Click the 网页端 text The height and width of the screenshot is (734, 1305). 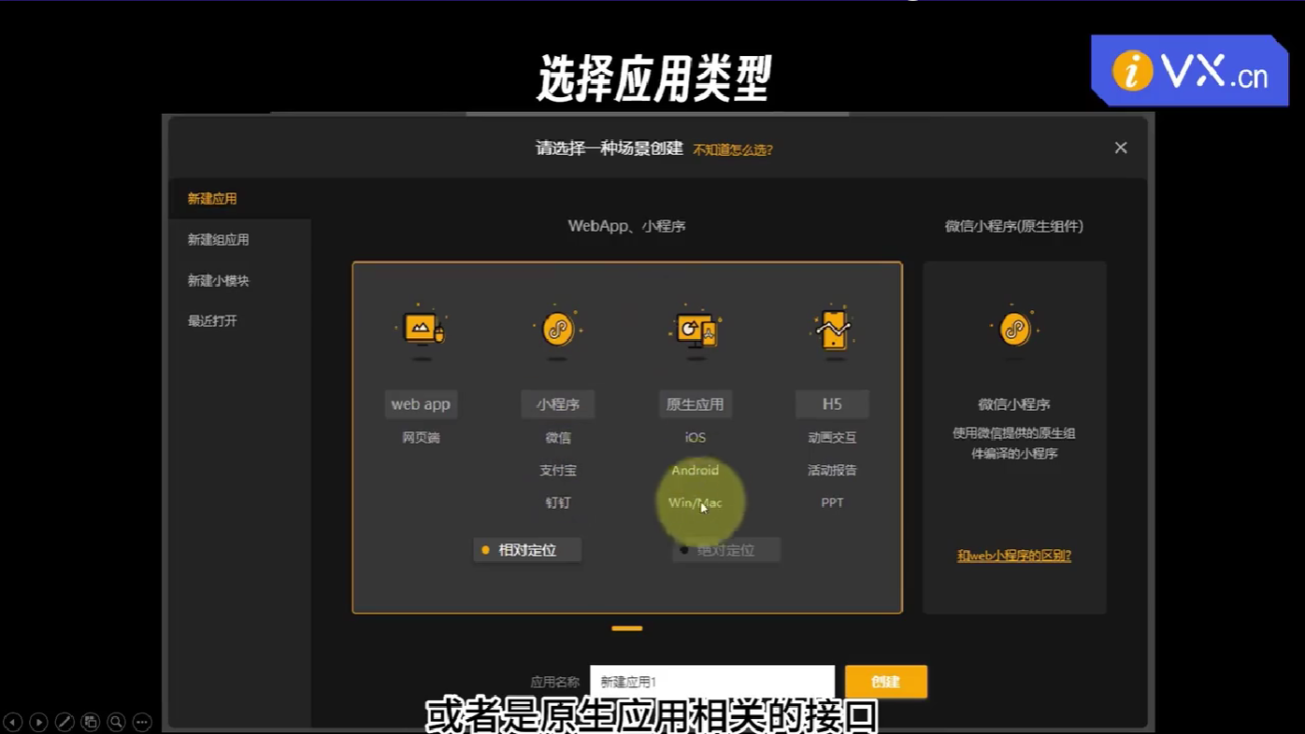421,438
